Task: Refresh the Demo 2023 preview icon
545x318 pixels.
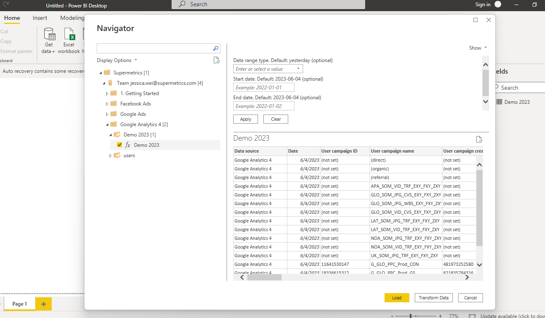Action: tap(479, 139)
